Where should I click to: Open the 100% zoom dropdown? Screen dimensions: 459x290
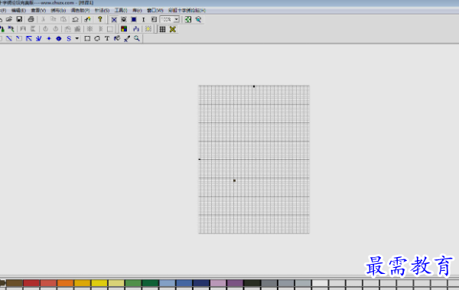pos(177,20)
